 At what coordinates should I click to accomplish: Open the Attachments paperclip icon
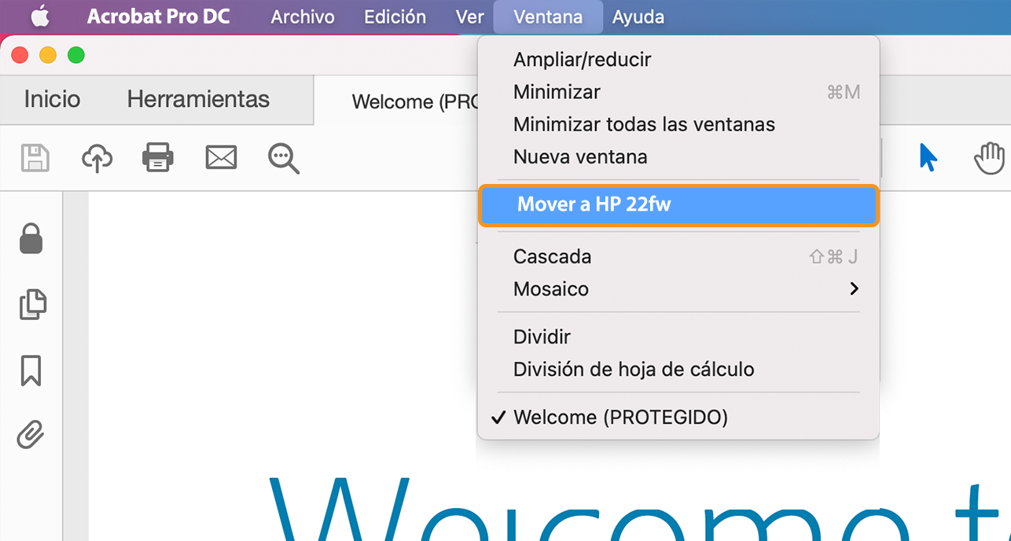tap(31, 436)
